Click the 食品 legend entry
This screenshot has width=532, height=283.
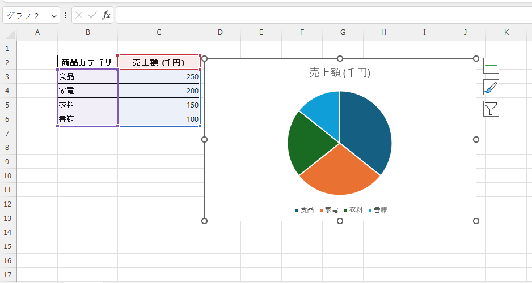pos(305,210)
